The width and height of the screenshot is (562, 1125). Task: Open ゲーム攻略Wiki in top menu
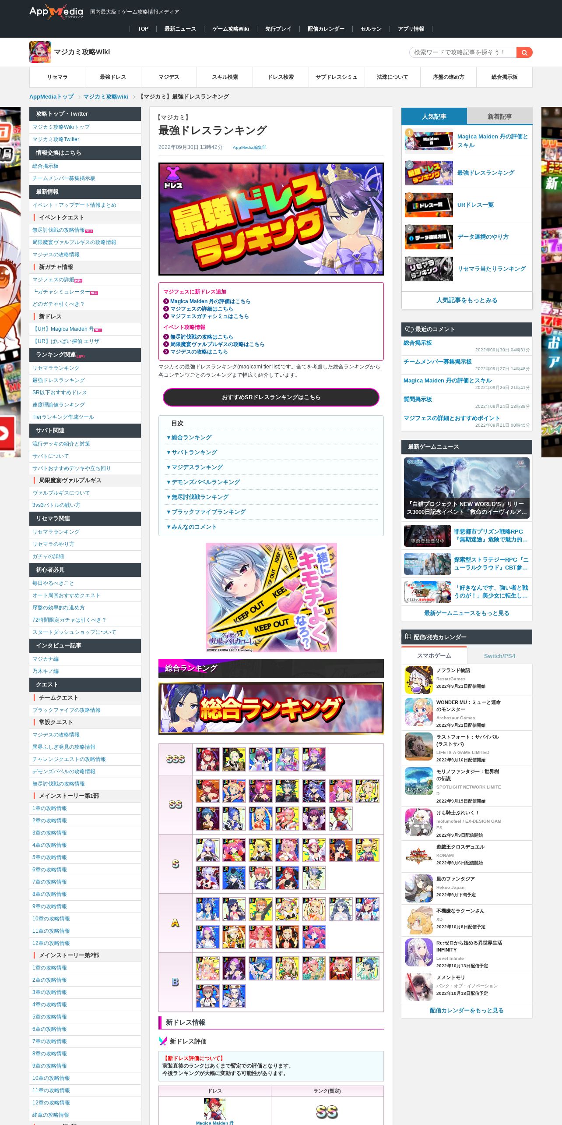[x=231, y=29]
